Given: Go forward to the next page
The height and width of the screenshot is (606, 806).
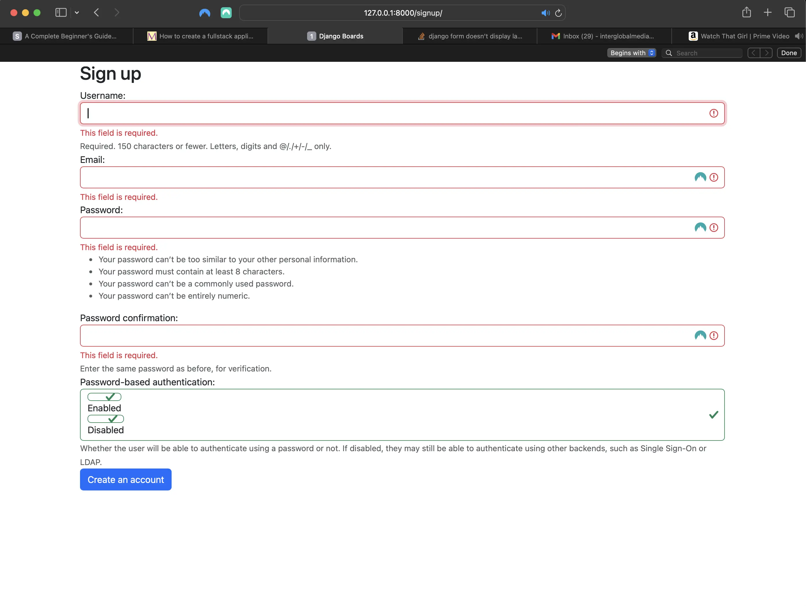Looking at the screenshot, I should coord(117,13).
